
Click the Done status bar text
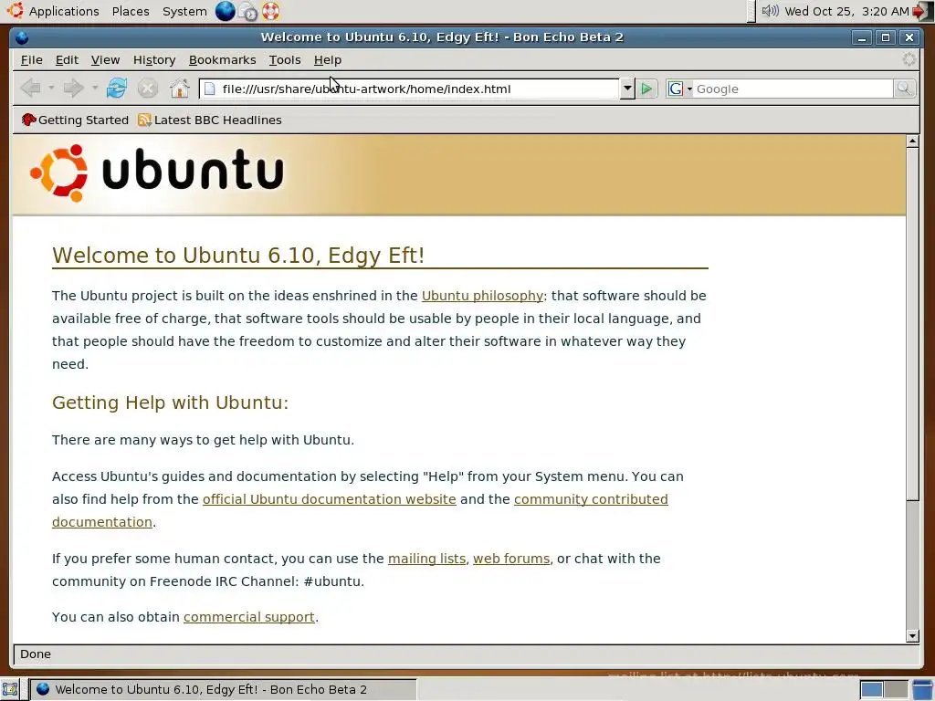pos(36,654)
